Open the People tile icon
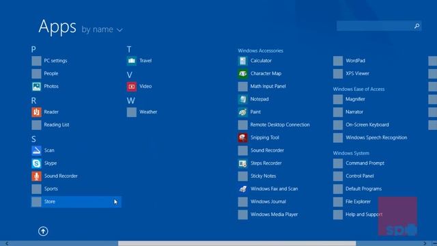 36,74
